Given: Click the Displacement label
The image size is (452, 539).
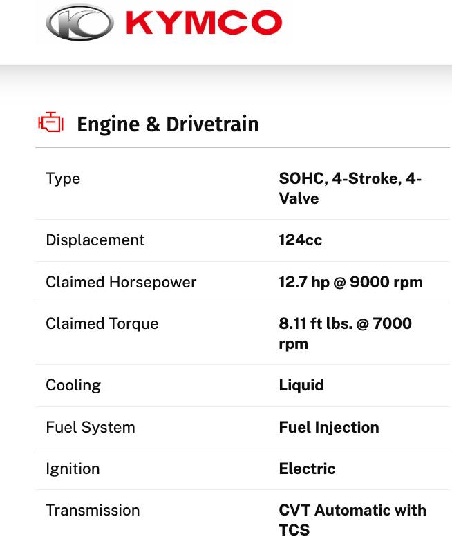Looking at the screenshot, I should [95, 240].
